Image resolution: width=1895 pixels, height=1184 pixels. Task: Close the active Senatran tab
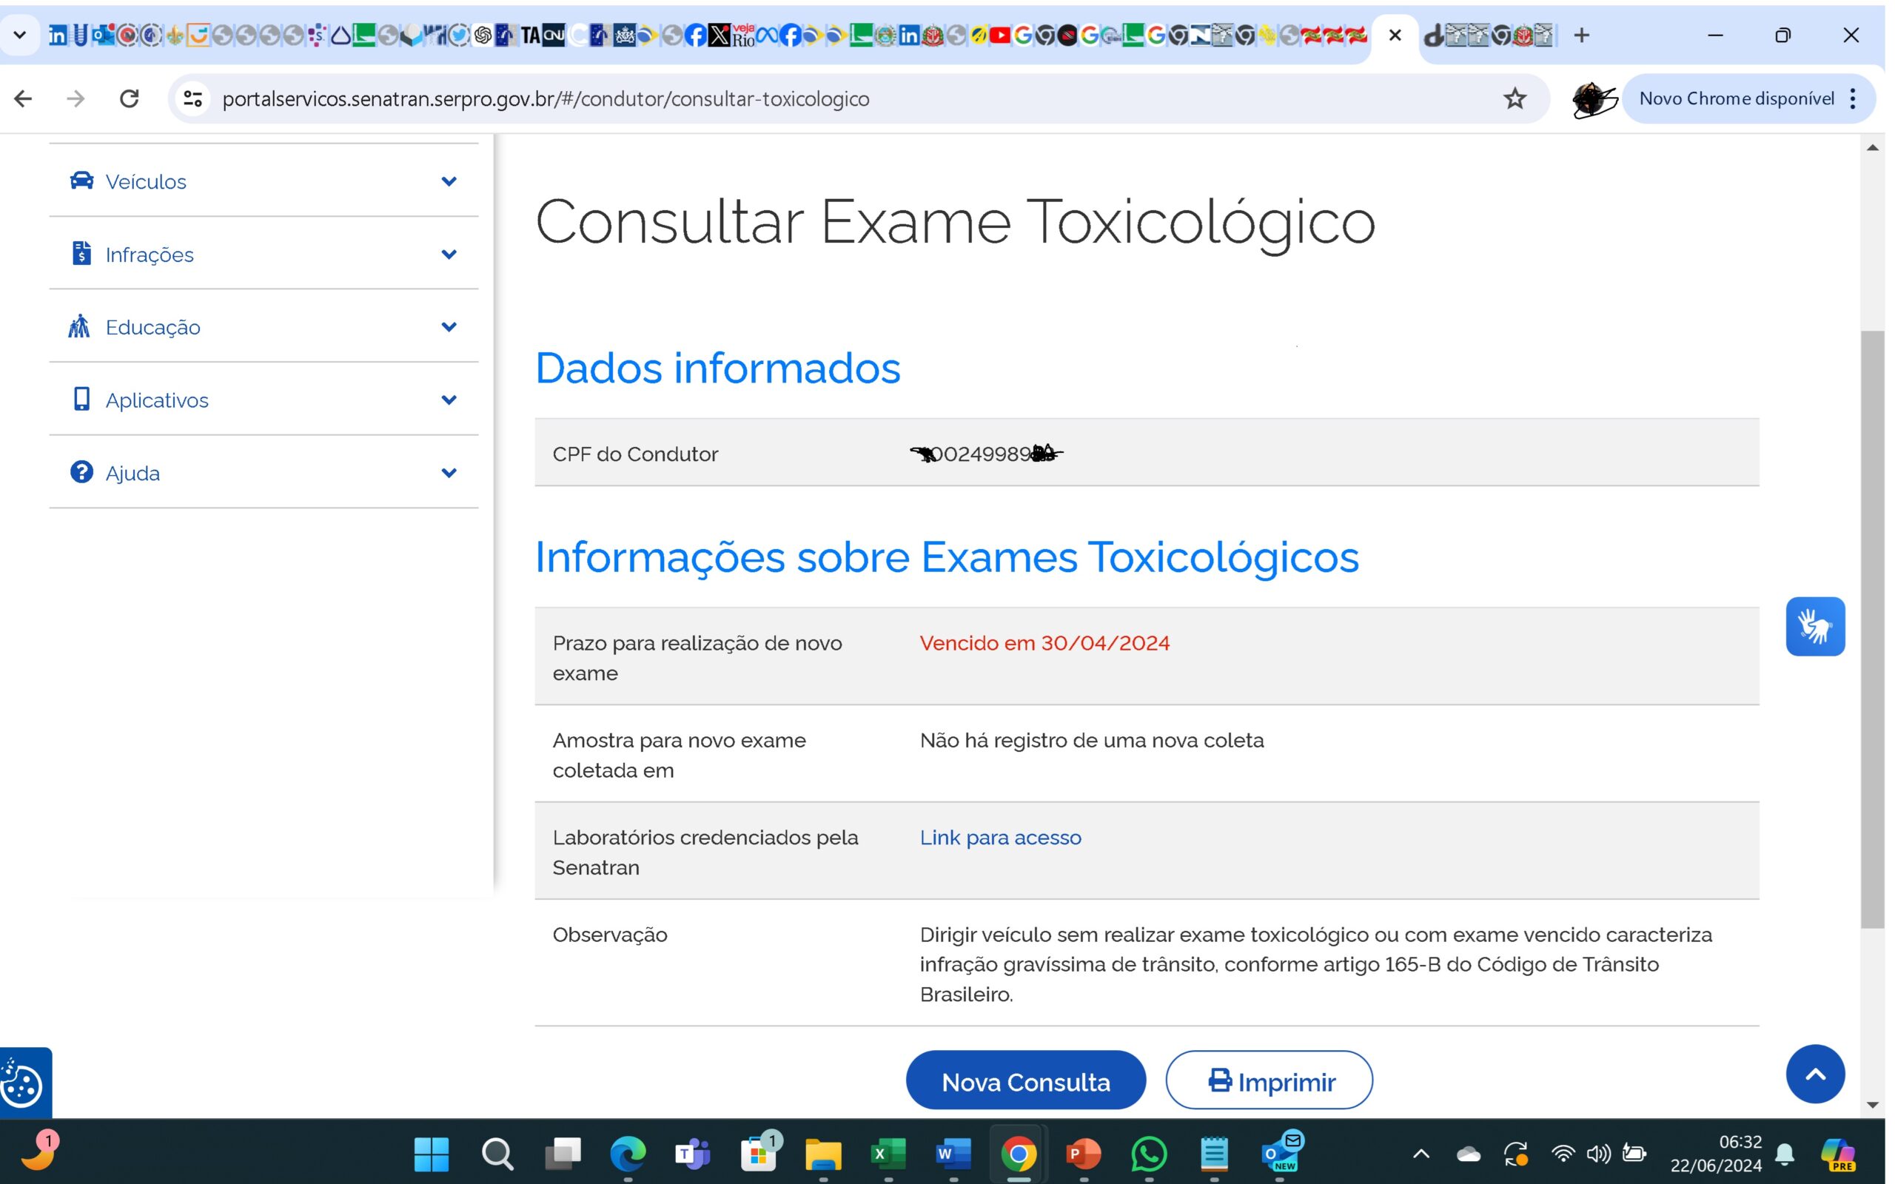(1395, 36)
